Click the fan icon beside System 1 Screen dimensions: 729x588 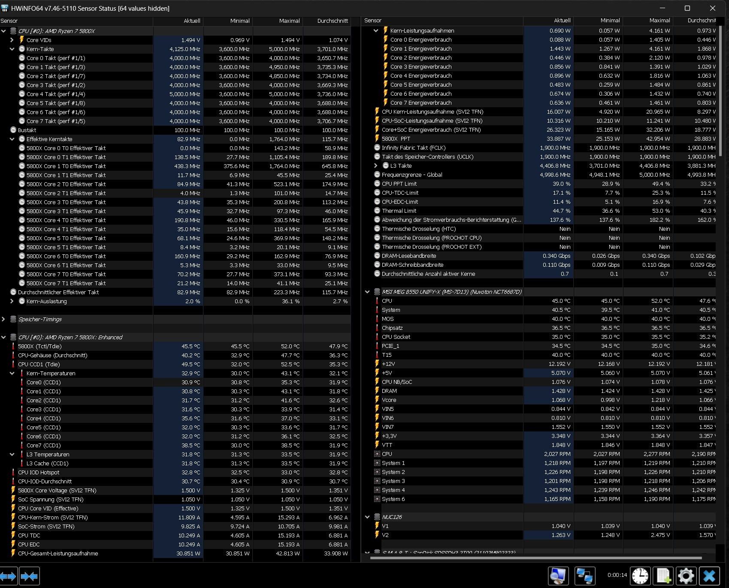point(377,463)
